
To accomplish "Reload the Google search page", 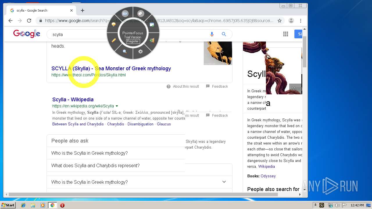I will [29, 21].
